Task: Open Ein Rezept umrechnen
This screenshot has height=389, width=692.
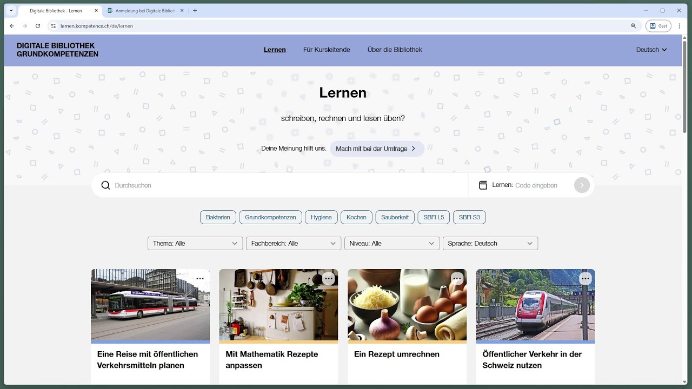Action: tap(397, 354)
